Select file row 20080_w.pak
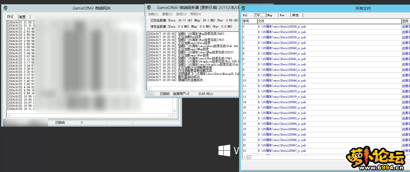This screenshot has height=172, width=410. click(x=326, y=102)
